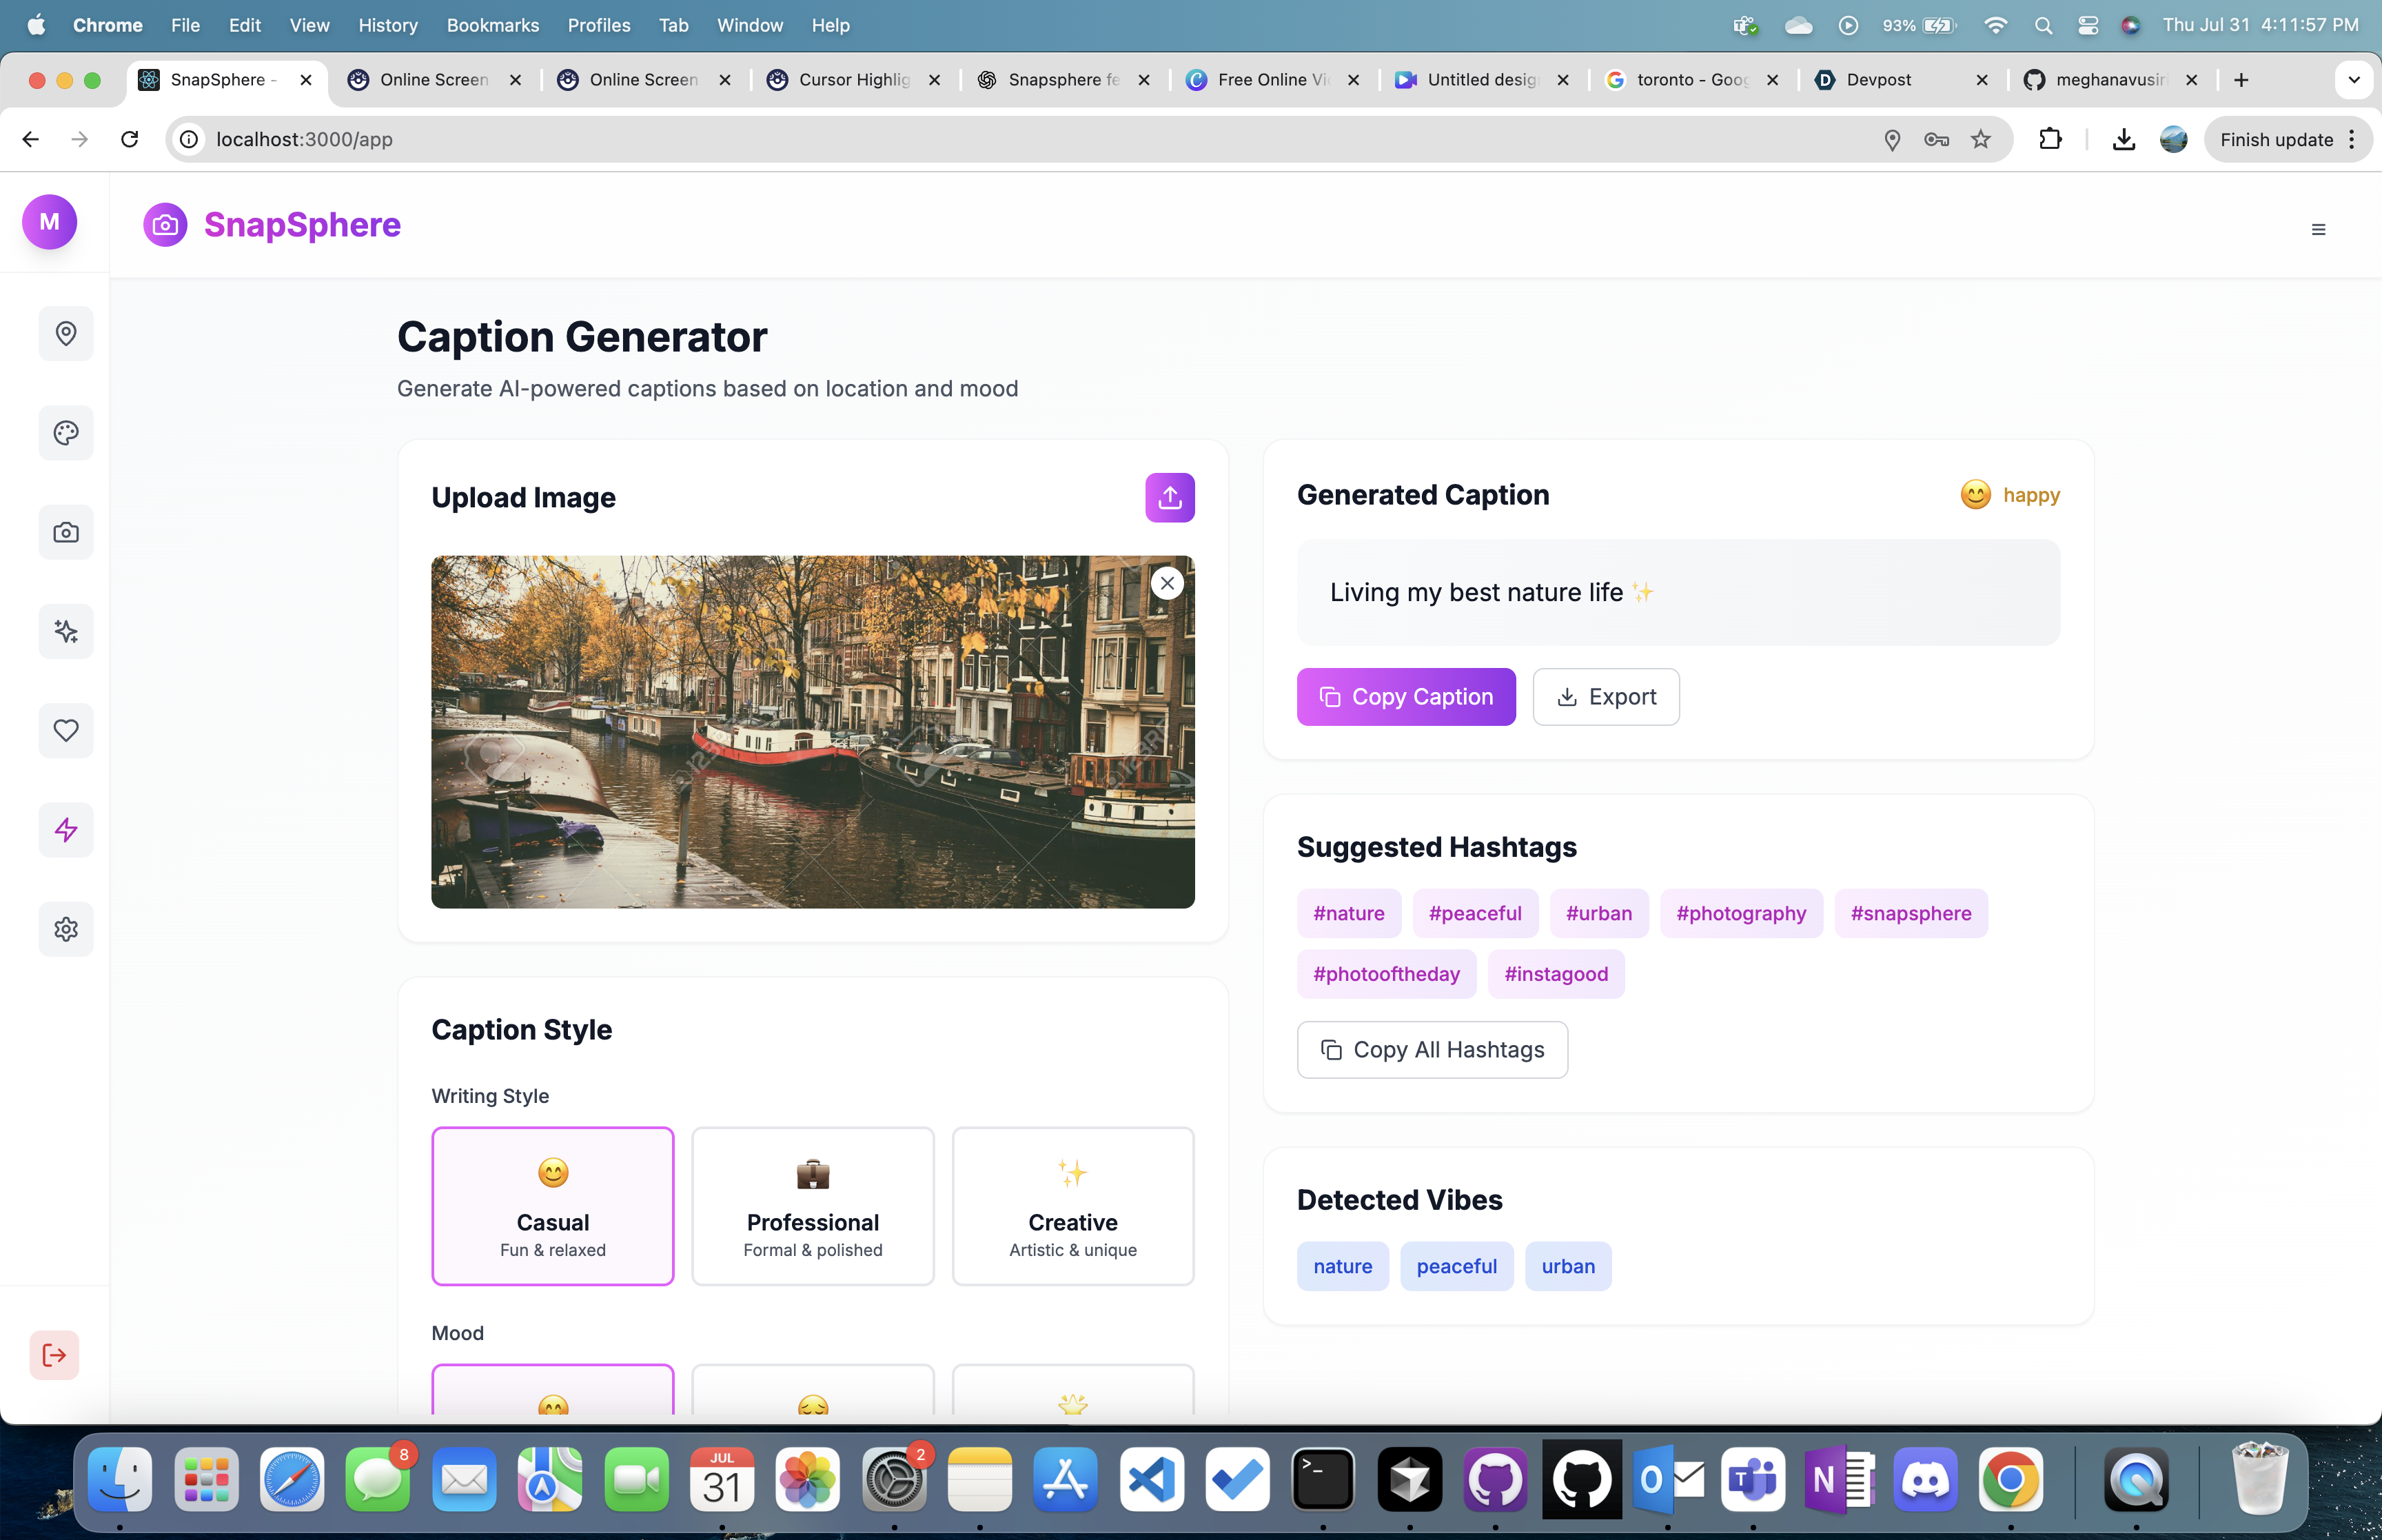
Task: Select the lightning bolt sidebar icon
Action: [66, 830]
